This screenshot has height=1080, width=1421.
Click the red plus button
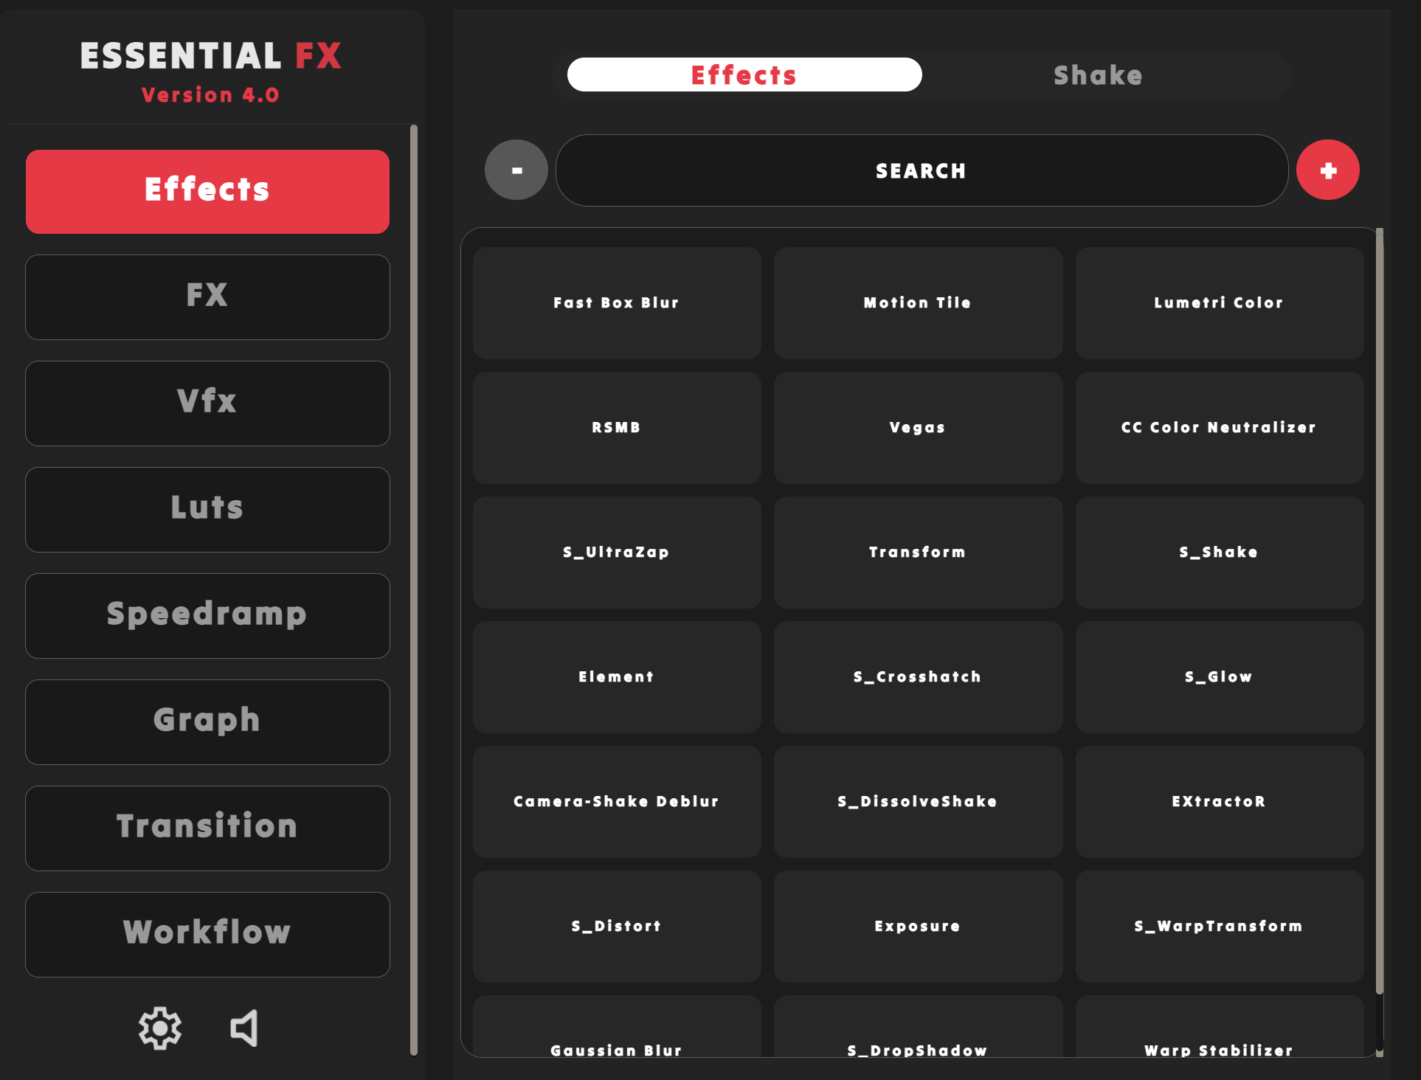[1327, 170]
